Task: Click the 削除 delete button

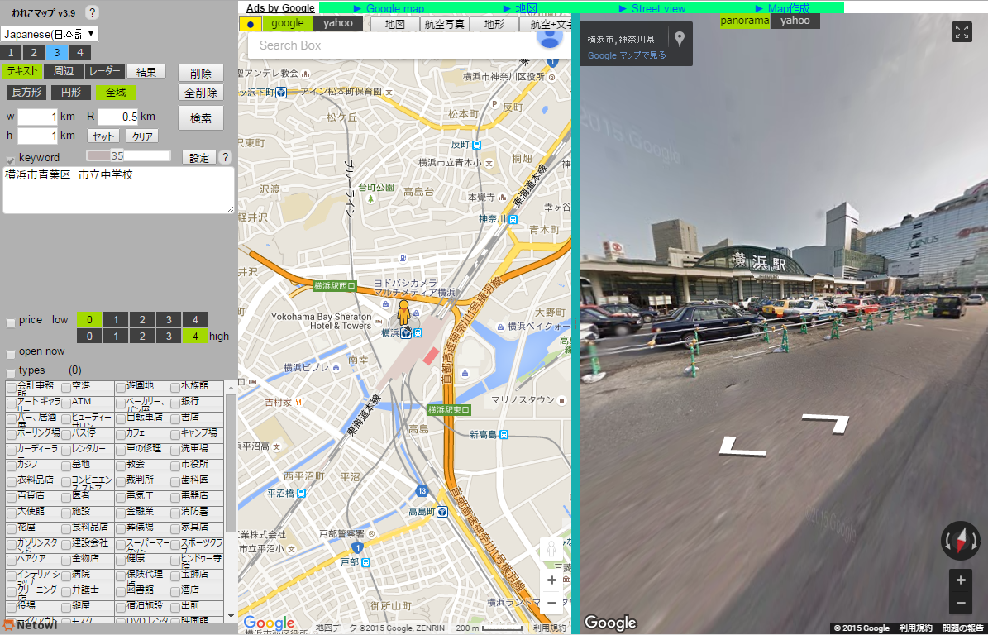Action: (201, 73)
